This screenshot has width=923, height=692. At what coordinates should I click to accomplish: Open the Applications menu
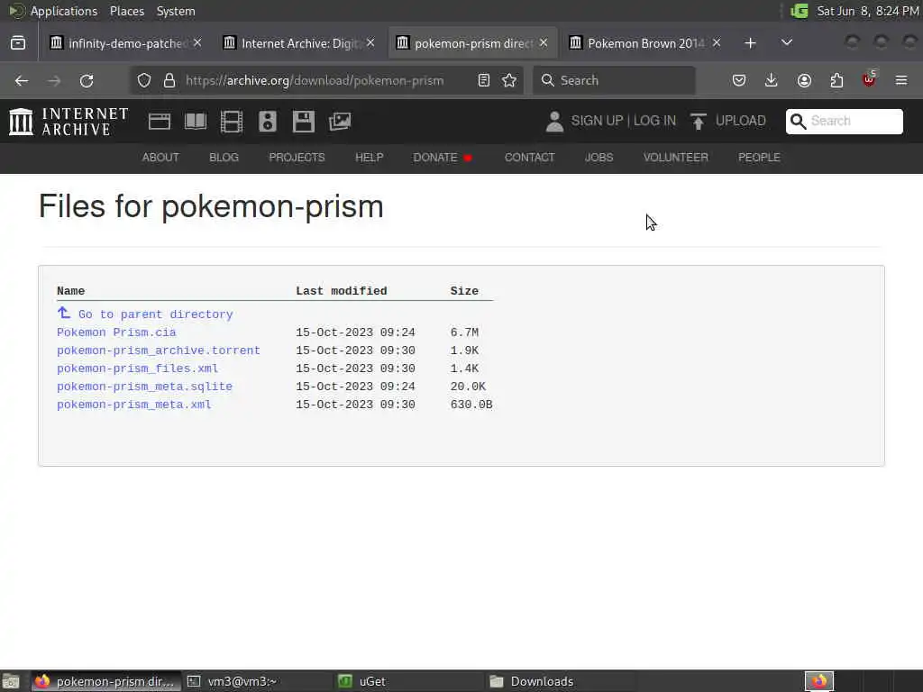[64, 11]
